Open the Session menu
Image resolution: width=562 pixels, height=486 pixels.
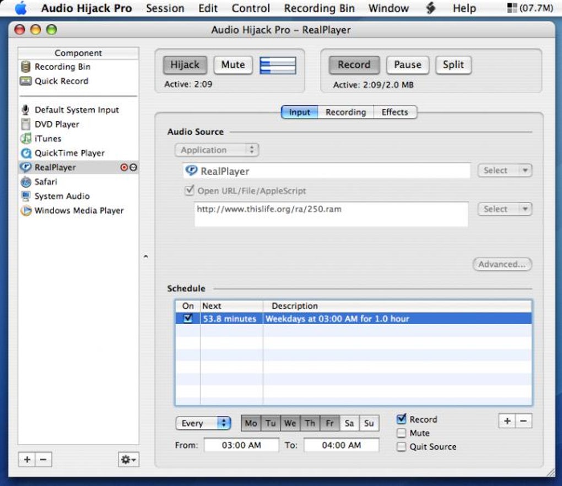(x=165, y=8)
